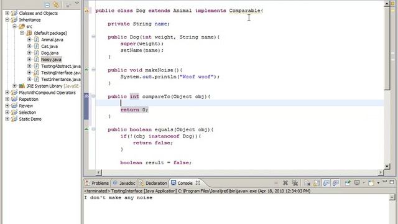Viewport: 398px width, 224px height.
Task: Open the Open Console dropdown arrow
Action: (x=378, y=183)
